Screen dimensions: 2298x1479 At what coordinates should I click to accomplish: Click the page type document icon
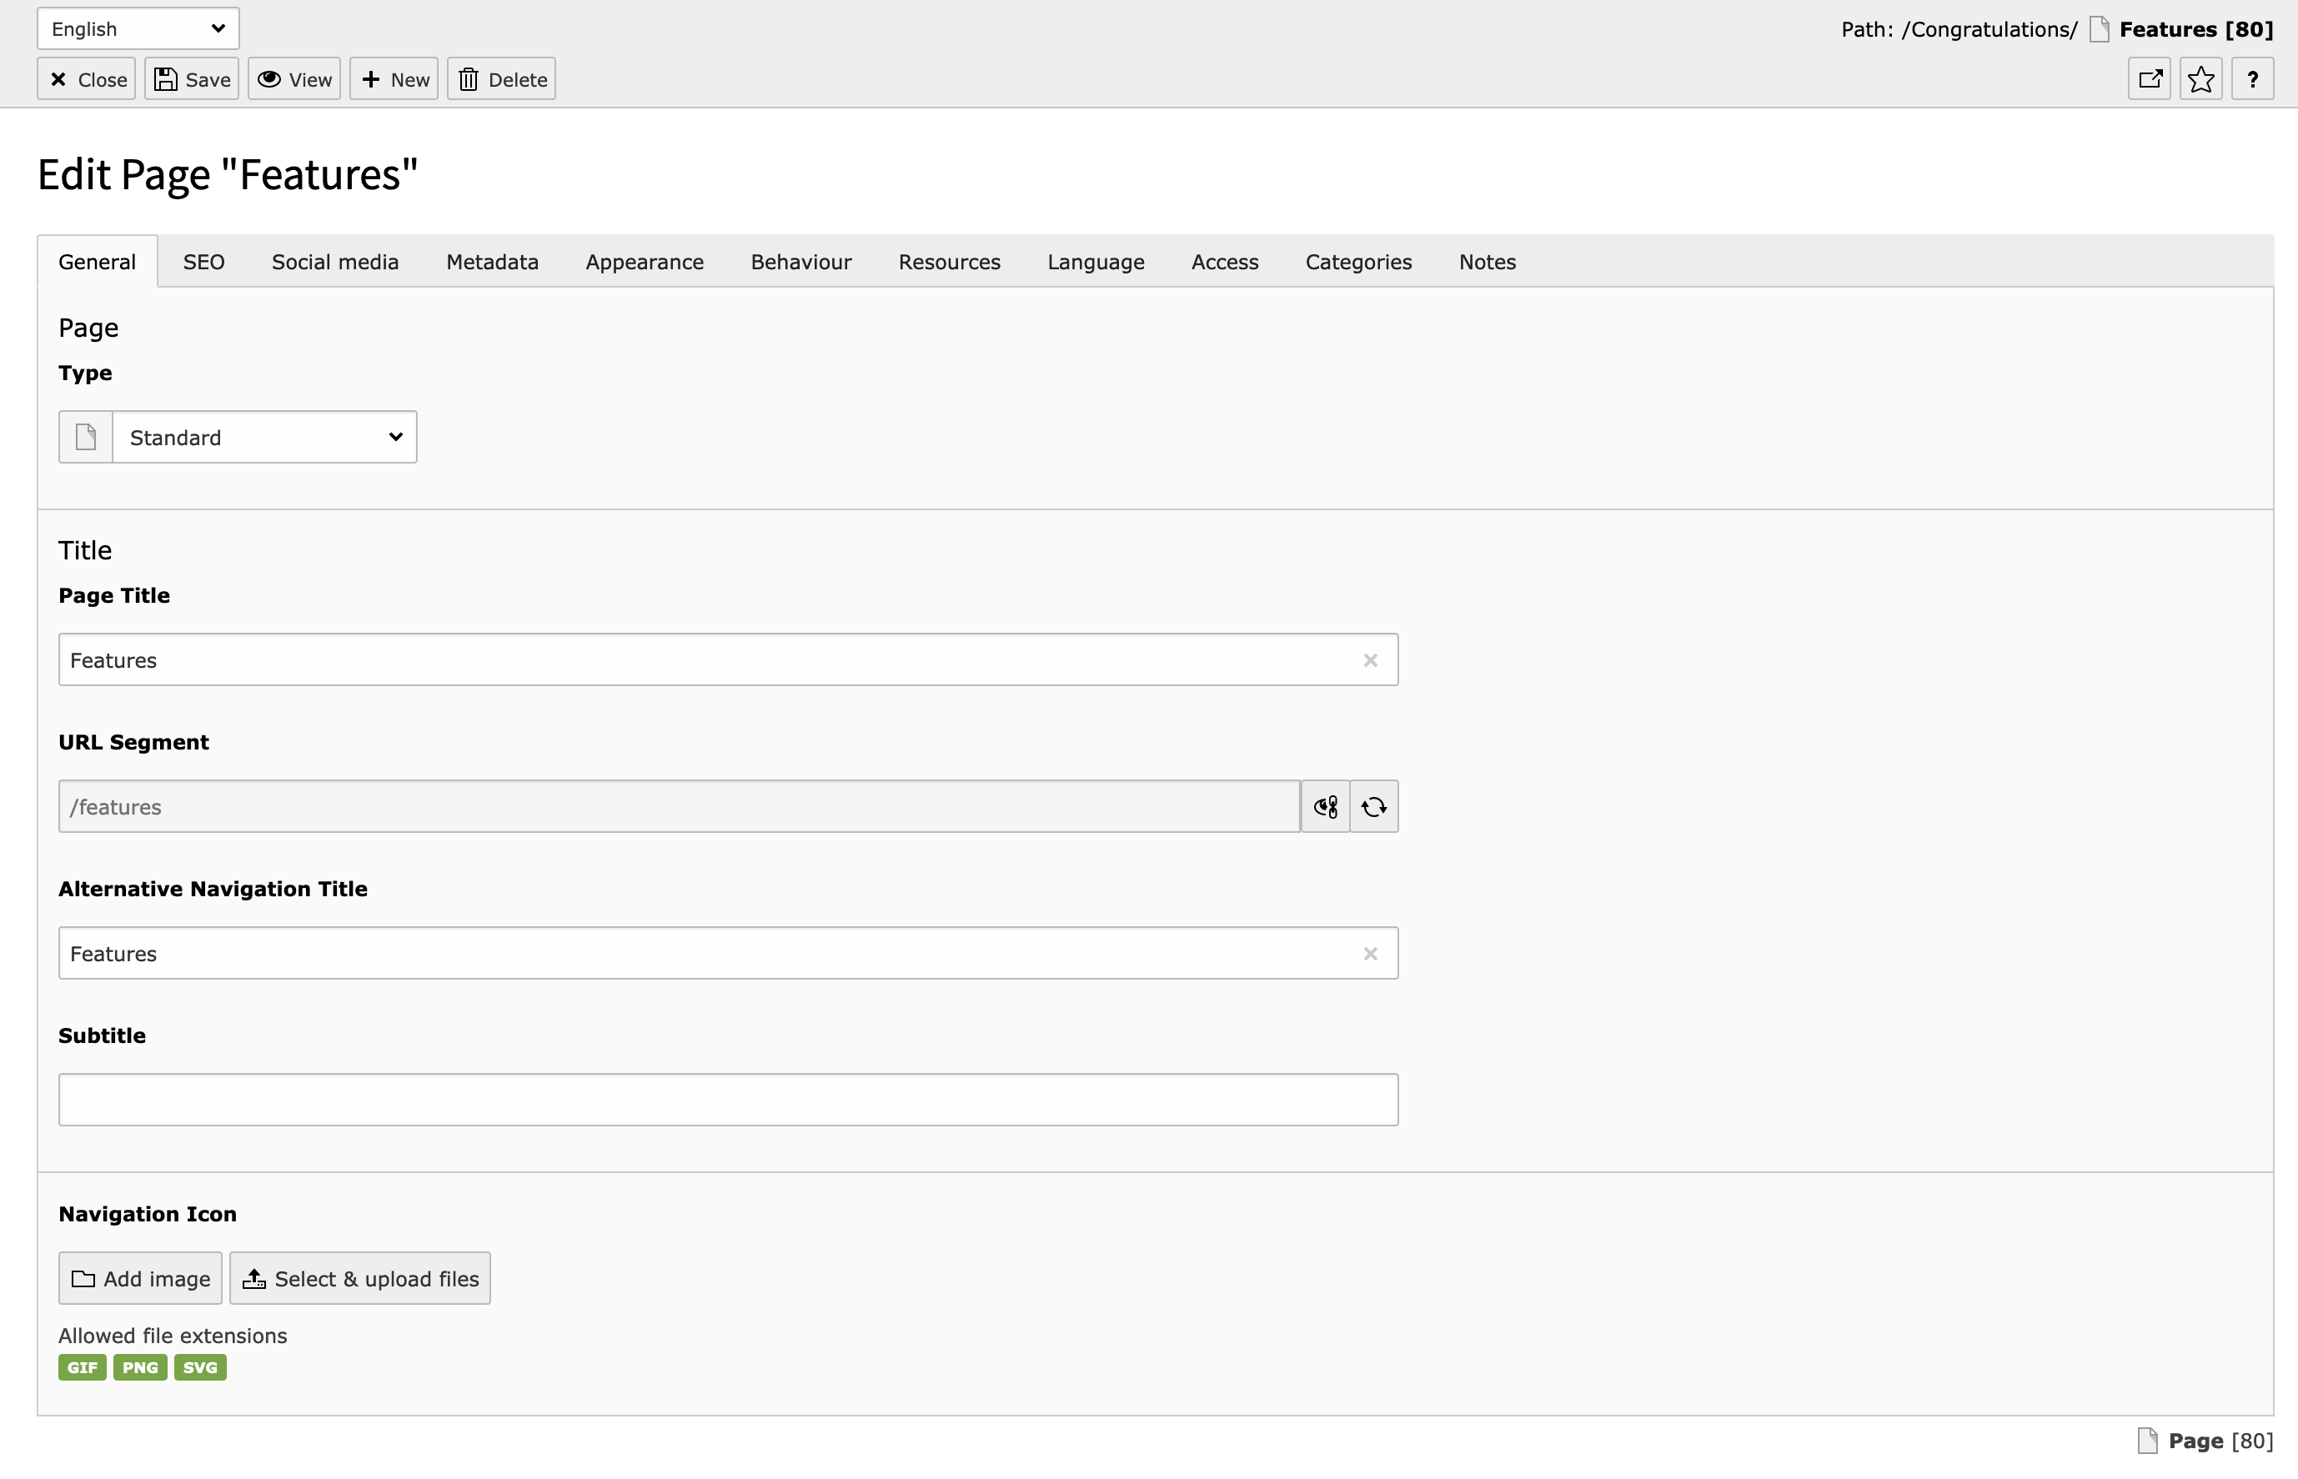(x=86, y=437)
